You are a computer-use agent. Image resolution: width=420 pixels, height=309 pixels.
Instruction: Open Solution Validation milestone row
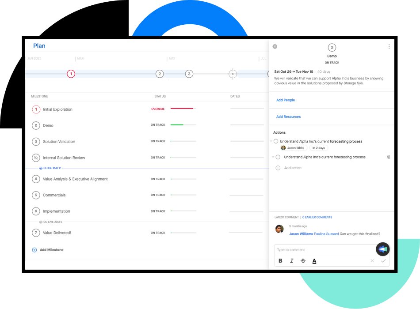(x=147, y=142)
